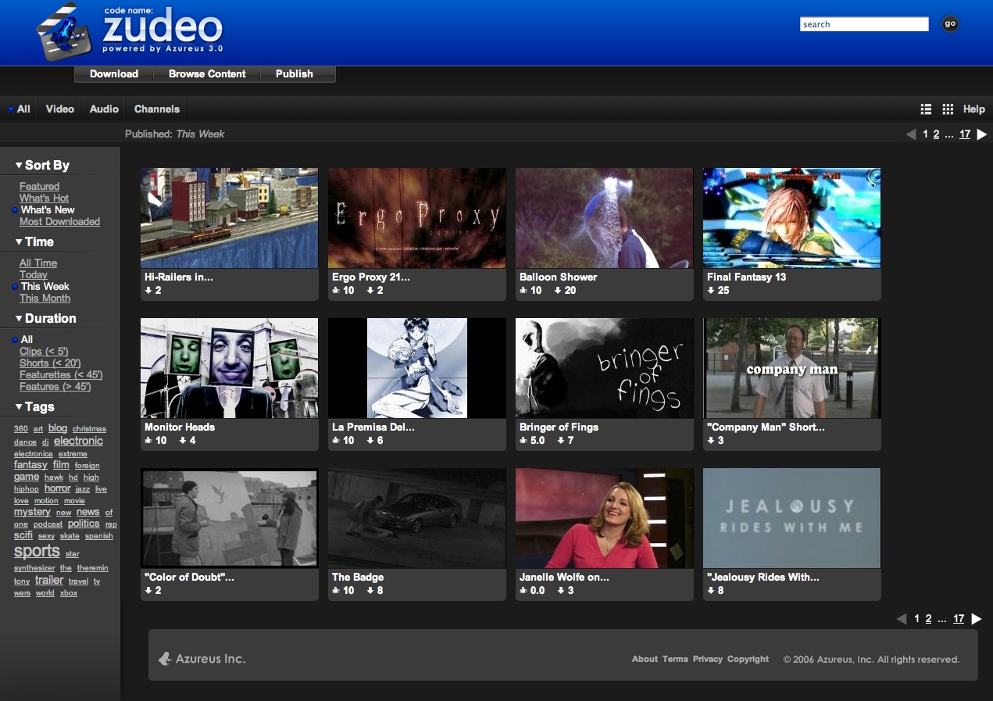Go to page 2 in top pager

(936, 134)
